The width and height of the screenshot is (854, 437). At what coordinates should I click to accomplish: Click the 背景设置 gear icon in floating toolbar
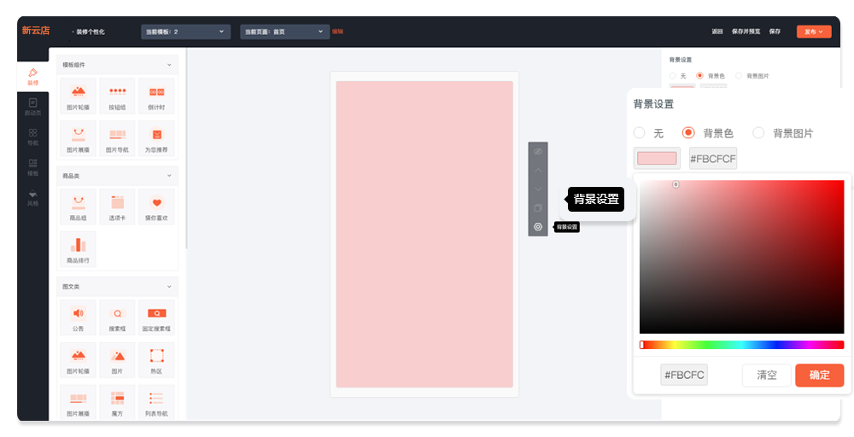[538, 227]
